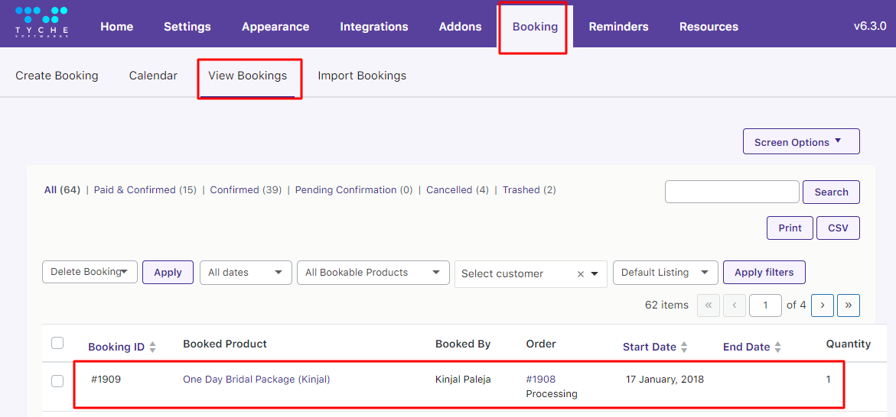Switch to View Bookings tab
The height and width of the screenshot is (417, 896).
(247, 76)
